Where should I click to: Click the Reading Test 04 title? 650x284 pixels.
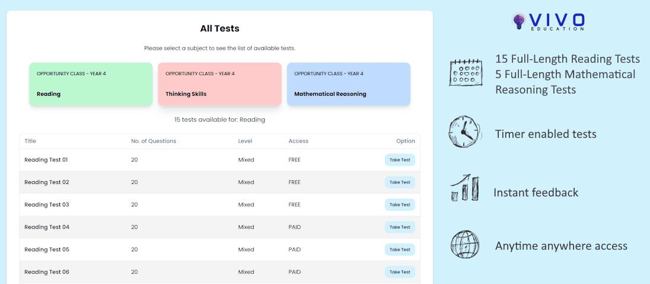tap(47, 227)
